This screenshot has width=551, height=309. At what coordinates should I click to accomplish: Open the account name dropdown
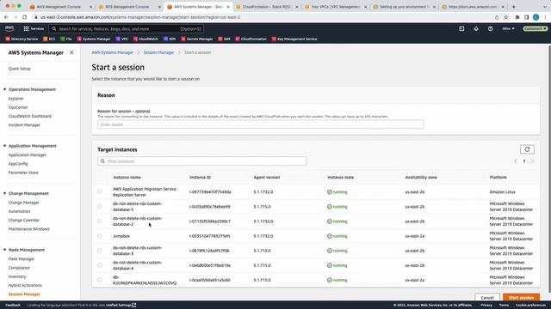pos(536,28)
